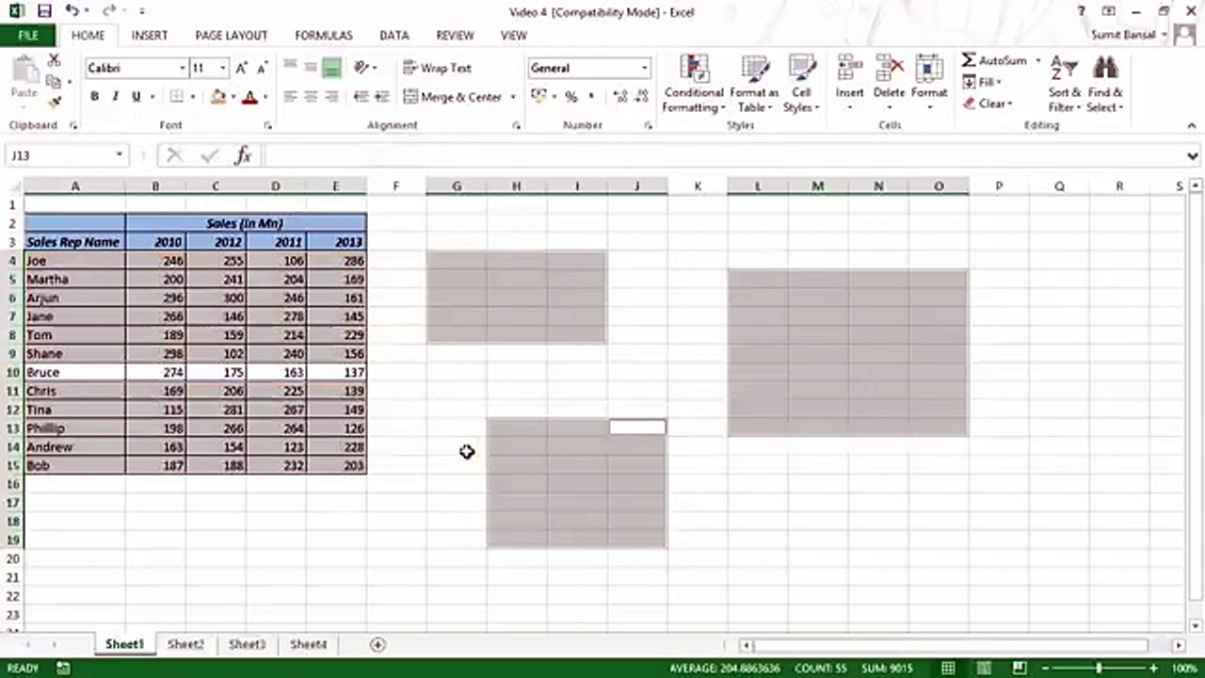Viewport: 1205px width, 678px height.
Task: Click the Paste clipboard icon
Action: coord(24,71)
